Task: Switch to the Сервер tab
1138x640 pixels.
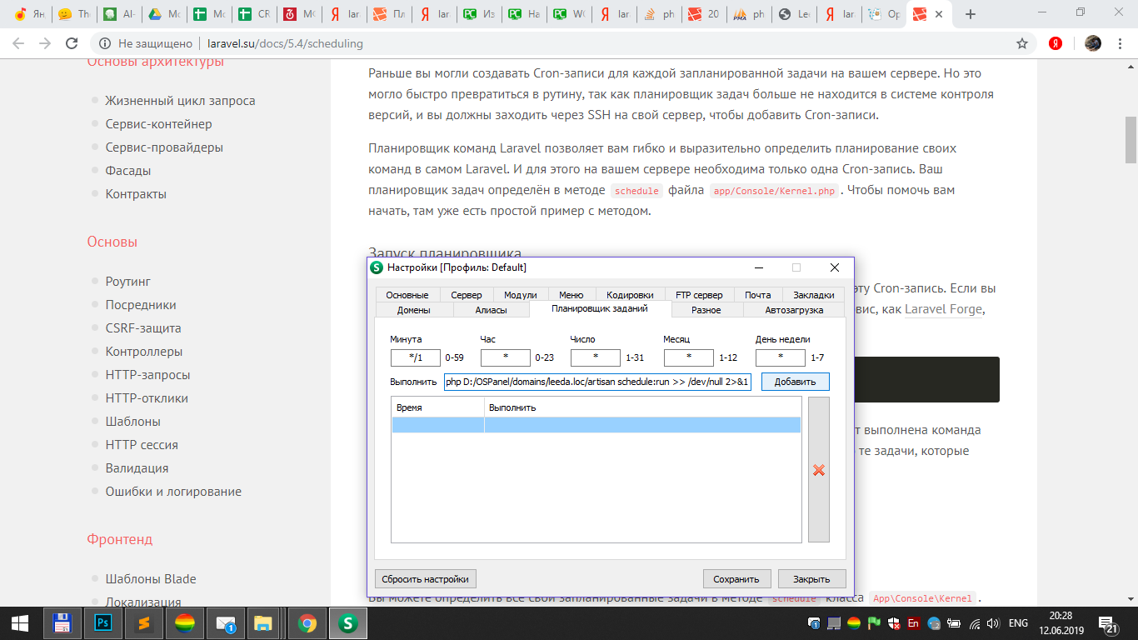Action: (467, 295)
